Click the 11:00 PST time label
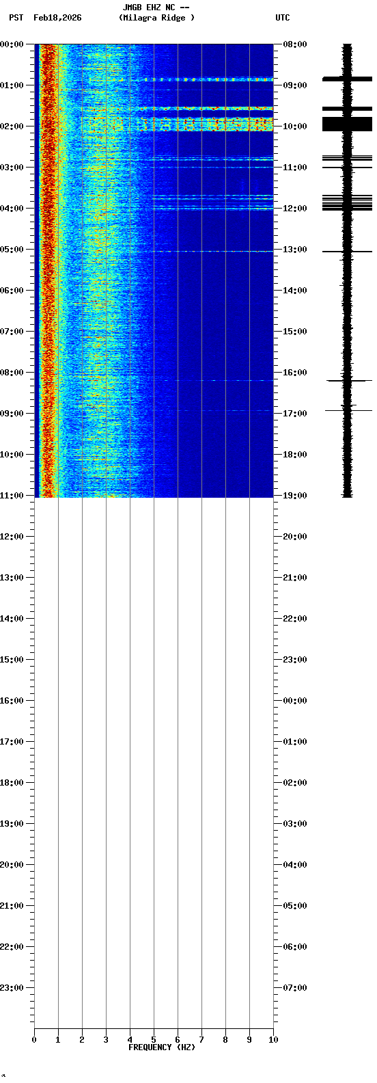The width and height of the screenshot is (377, 1083). tap(12, 496)
